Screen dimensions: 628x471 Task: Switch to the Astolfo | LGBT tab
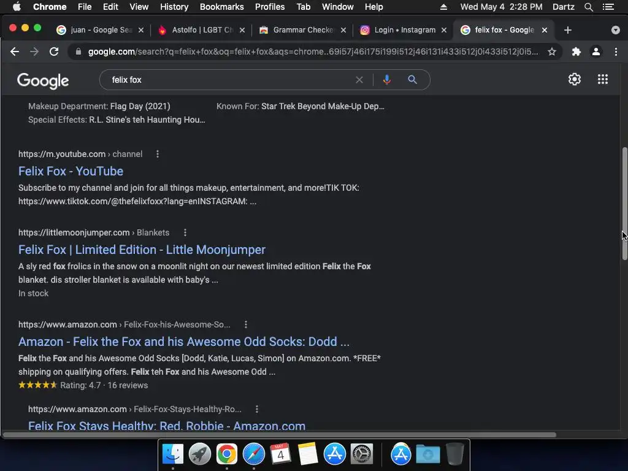[201, 30]
